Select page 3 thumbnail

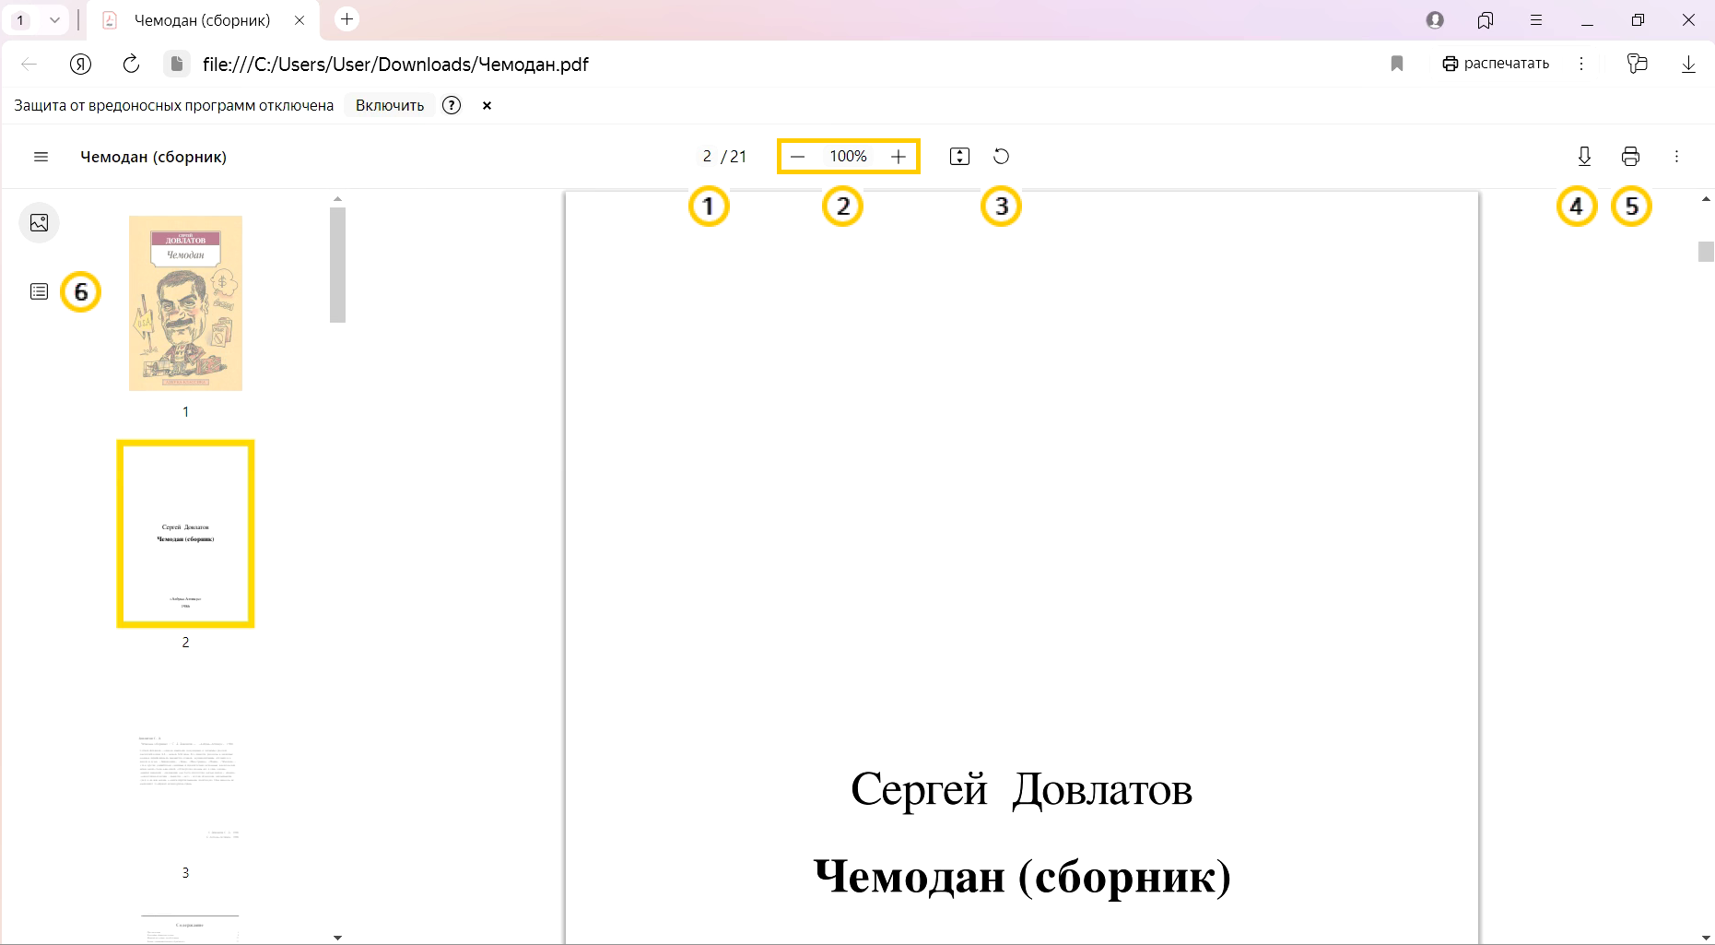[x=185, y=788]
